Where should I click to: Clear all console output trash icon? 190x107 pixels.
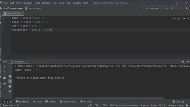(x=10, y=91)
